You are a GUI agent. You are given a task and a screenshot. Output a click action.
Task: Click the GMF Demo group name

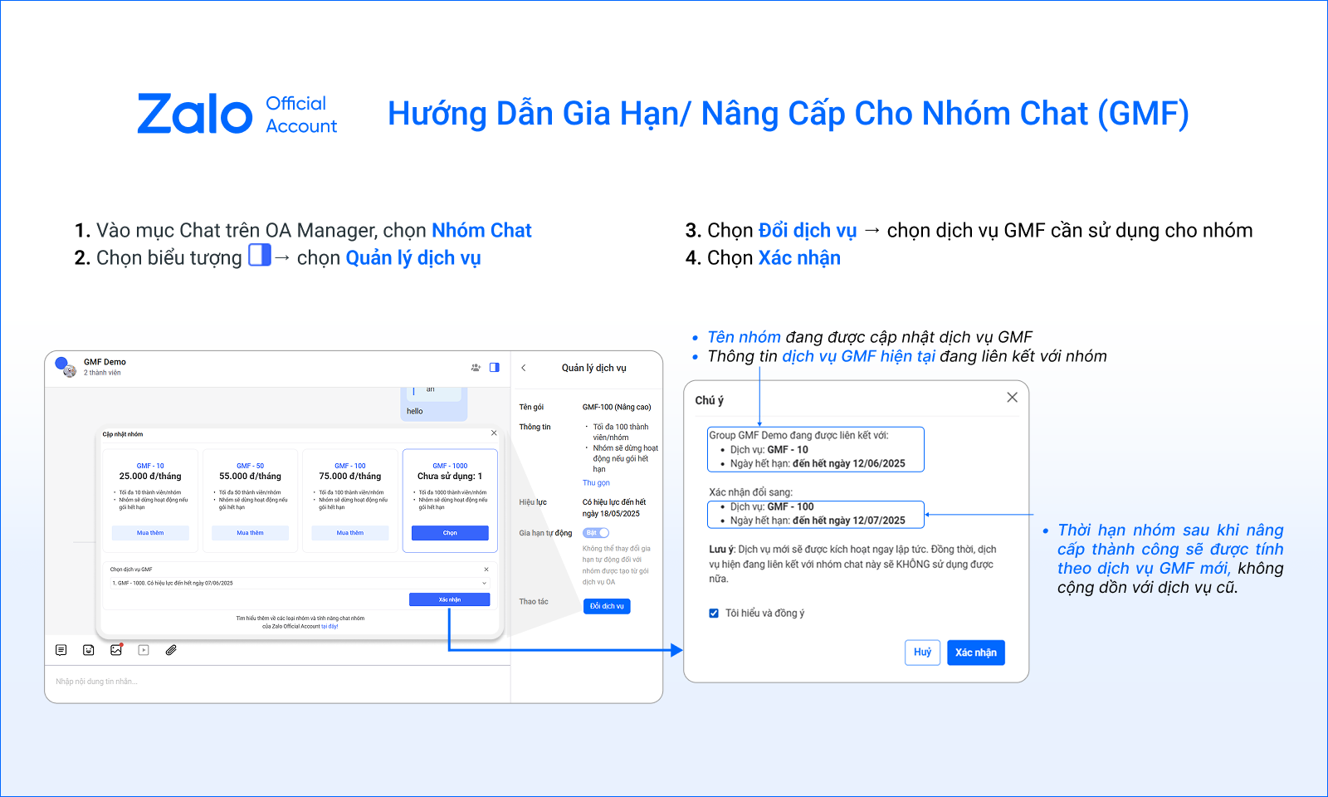click(105, 362)
